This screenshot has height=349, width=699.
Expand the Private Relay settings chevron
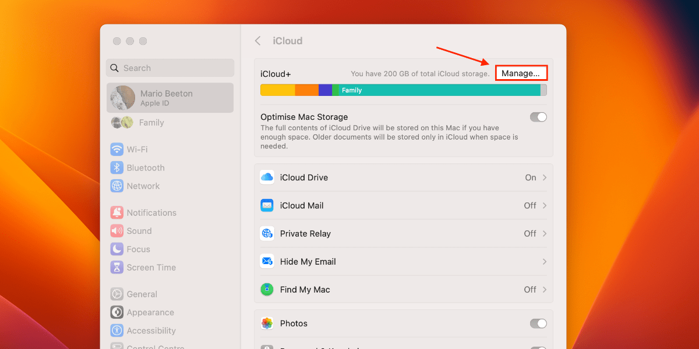[x=544, y=233]
